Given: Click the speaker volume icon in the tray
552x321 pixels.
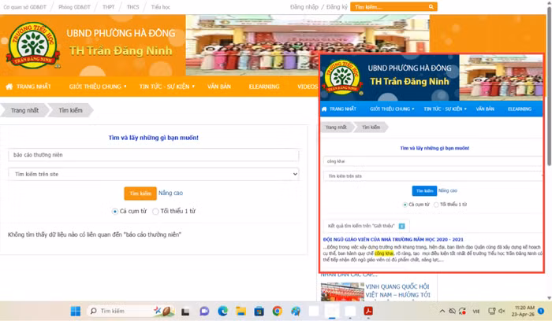Looking at the screenshot, I should coord(502,312).
